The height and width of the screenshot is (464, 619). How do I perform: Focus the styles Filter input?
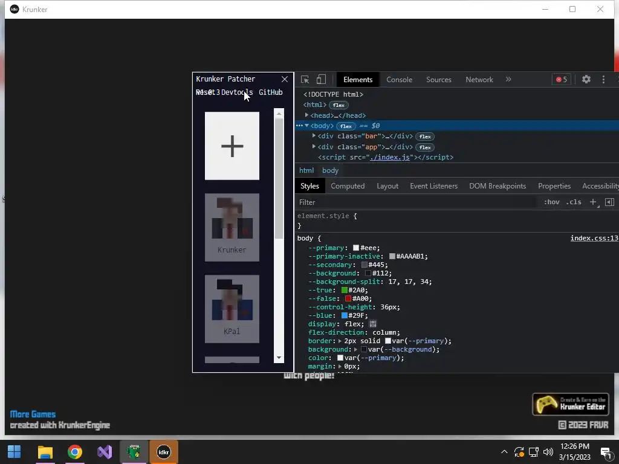click(x=416, y=202)
